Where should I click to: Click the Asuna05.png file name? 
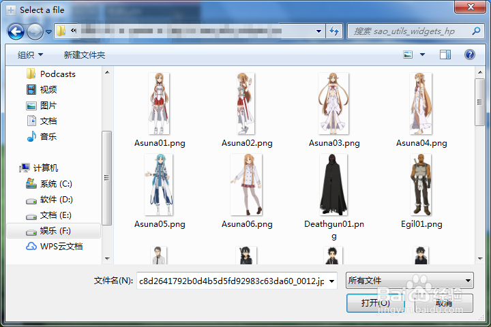pyautogui.click(x=160, y=224)
